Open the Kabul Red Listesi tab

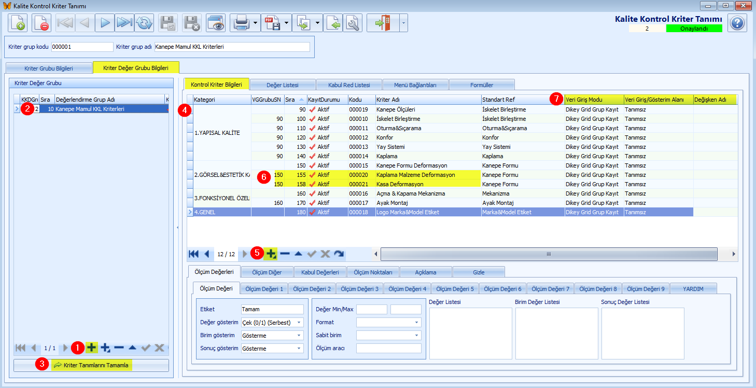(349, 85)
